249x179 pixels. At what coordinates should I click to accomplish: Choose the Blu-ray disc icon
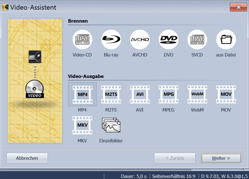pos(111,40)
